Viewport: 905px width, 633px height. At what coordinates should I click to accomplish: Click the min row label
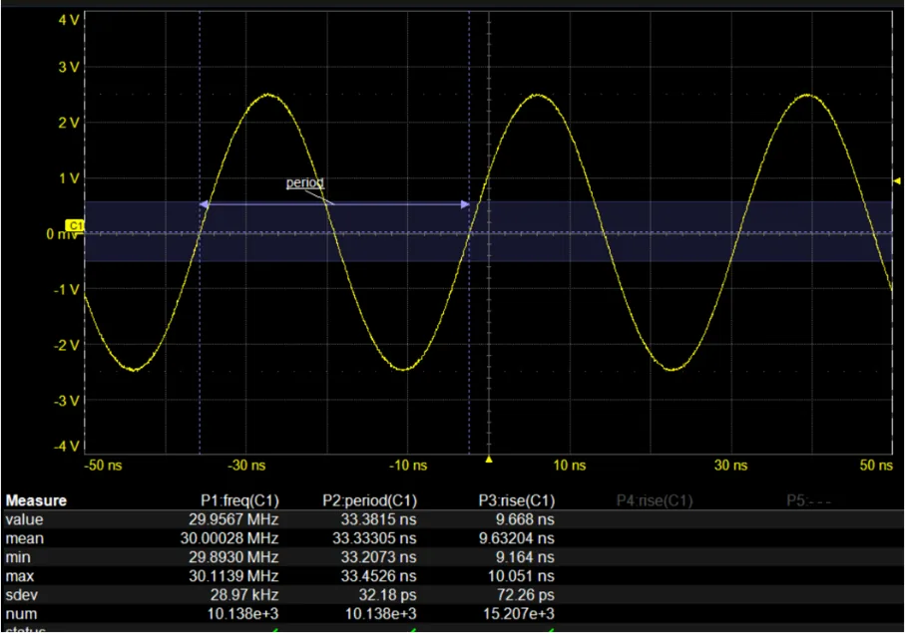click(18, 557)
